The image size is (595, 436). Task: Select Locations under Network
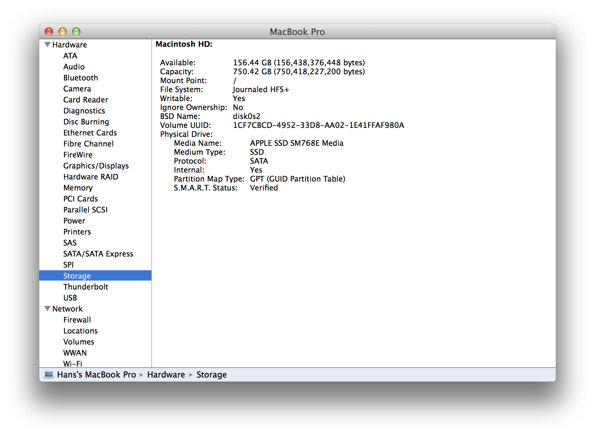(80, 331)
